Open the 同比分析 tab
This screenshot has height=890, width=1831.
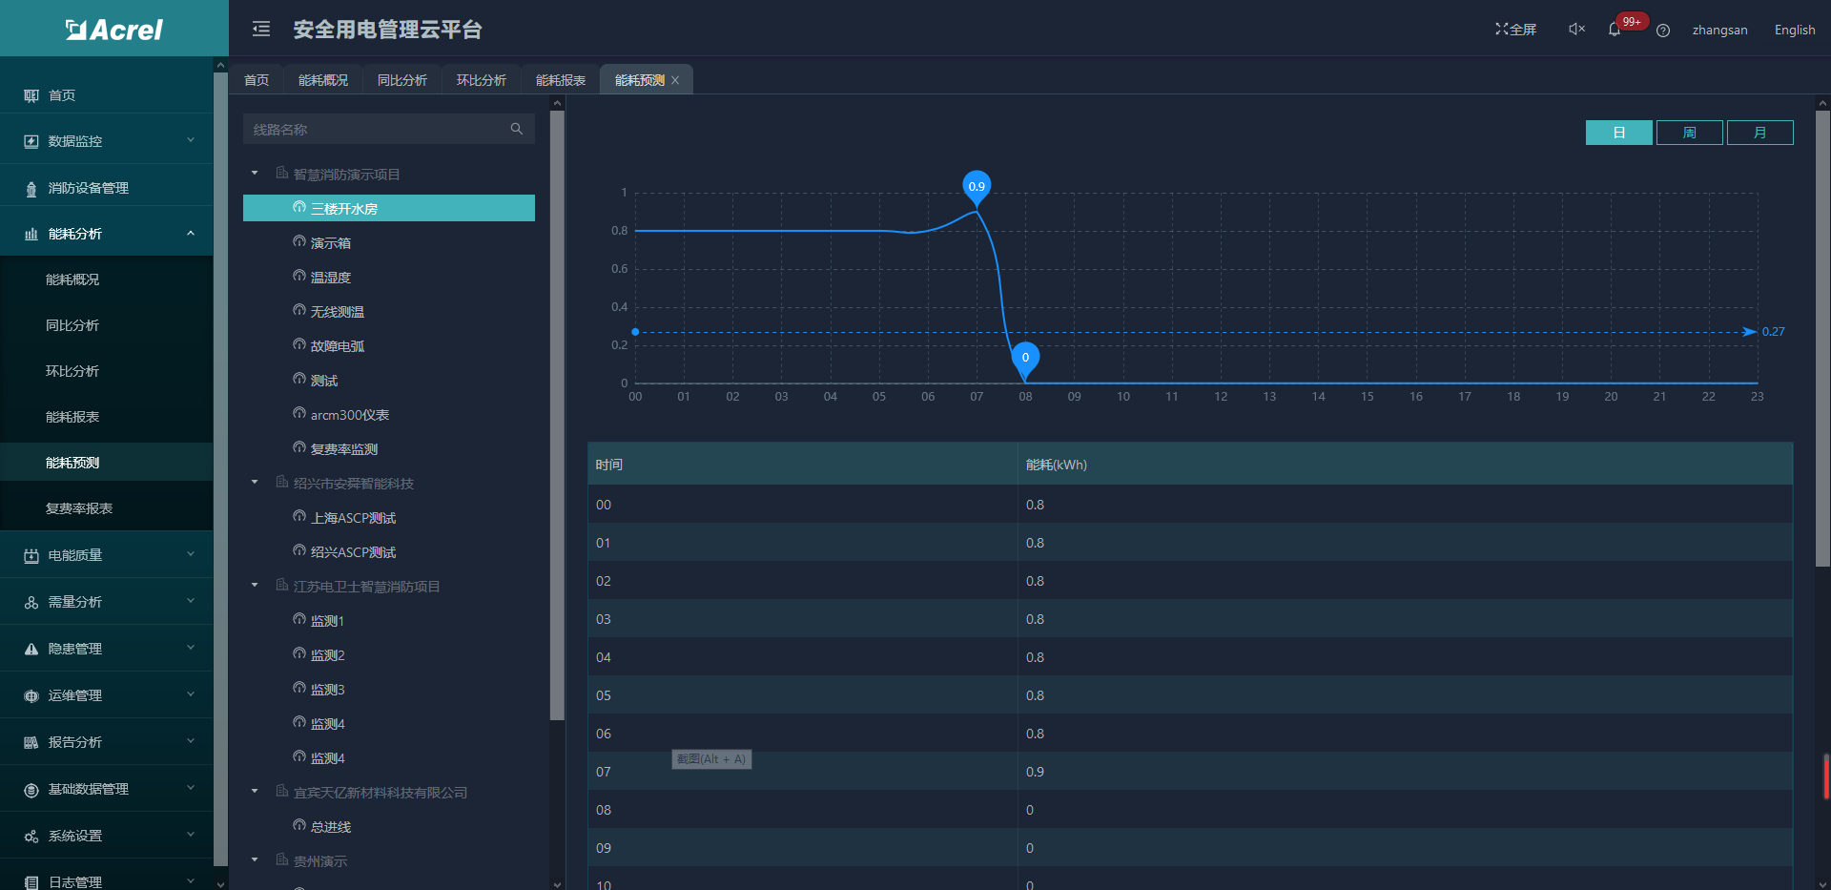[401, 80]
